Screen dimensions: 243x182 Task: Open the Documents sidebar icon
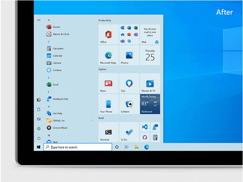[x=39, y=109]
